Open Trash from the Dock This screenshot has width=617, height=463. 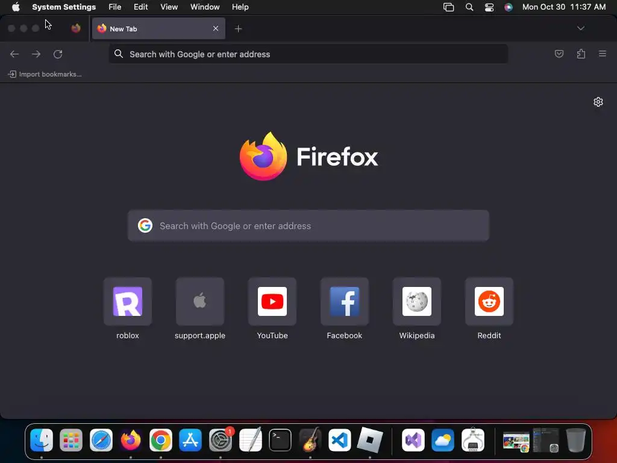point(575,439)
